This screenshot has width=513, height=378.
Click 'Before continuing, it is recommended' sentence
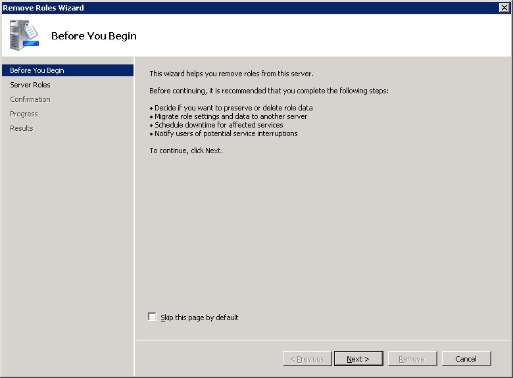(x=269, y=91)
